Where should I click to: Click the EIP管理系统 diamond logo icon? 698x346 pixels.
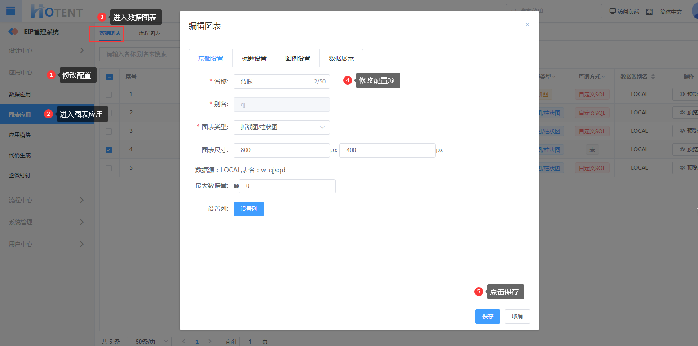(14, 32)
